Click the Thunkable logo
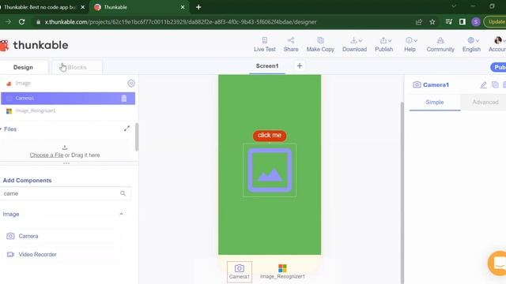 point(34,45)
